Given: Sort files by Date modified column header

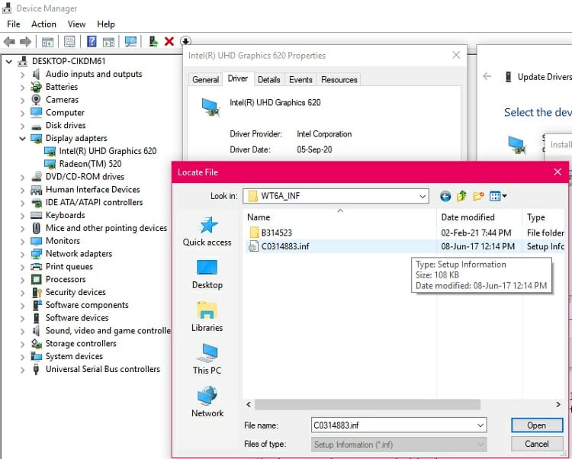Looking at the screenshot, I should [480, 217].
